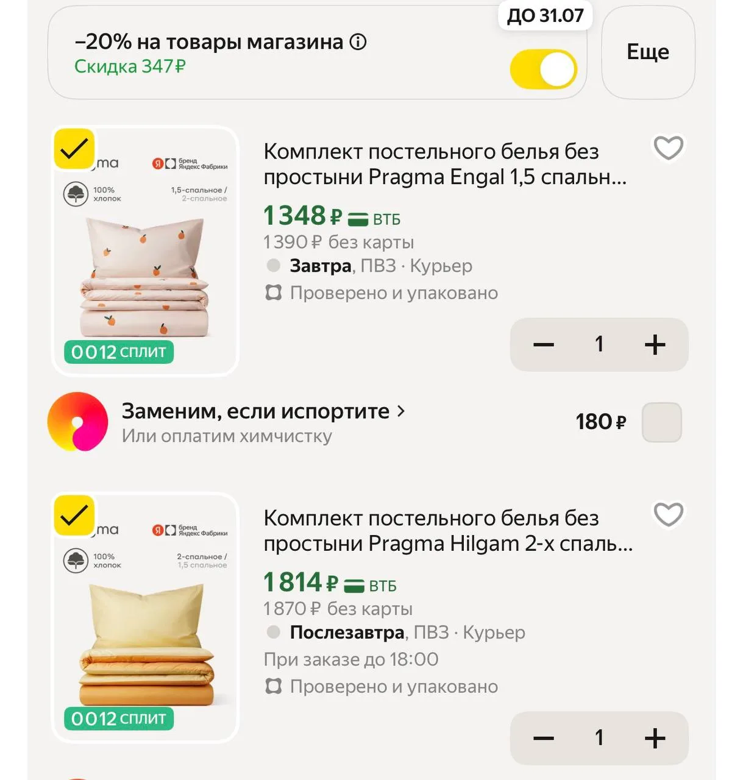743x780 pixels.
Task: Decrease quantity of Pragma Hilgam set
Action: tap(543, 738)
